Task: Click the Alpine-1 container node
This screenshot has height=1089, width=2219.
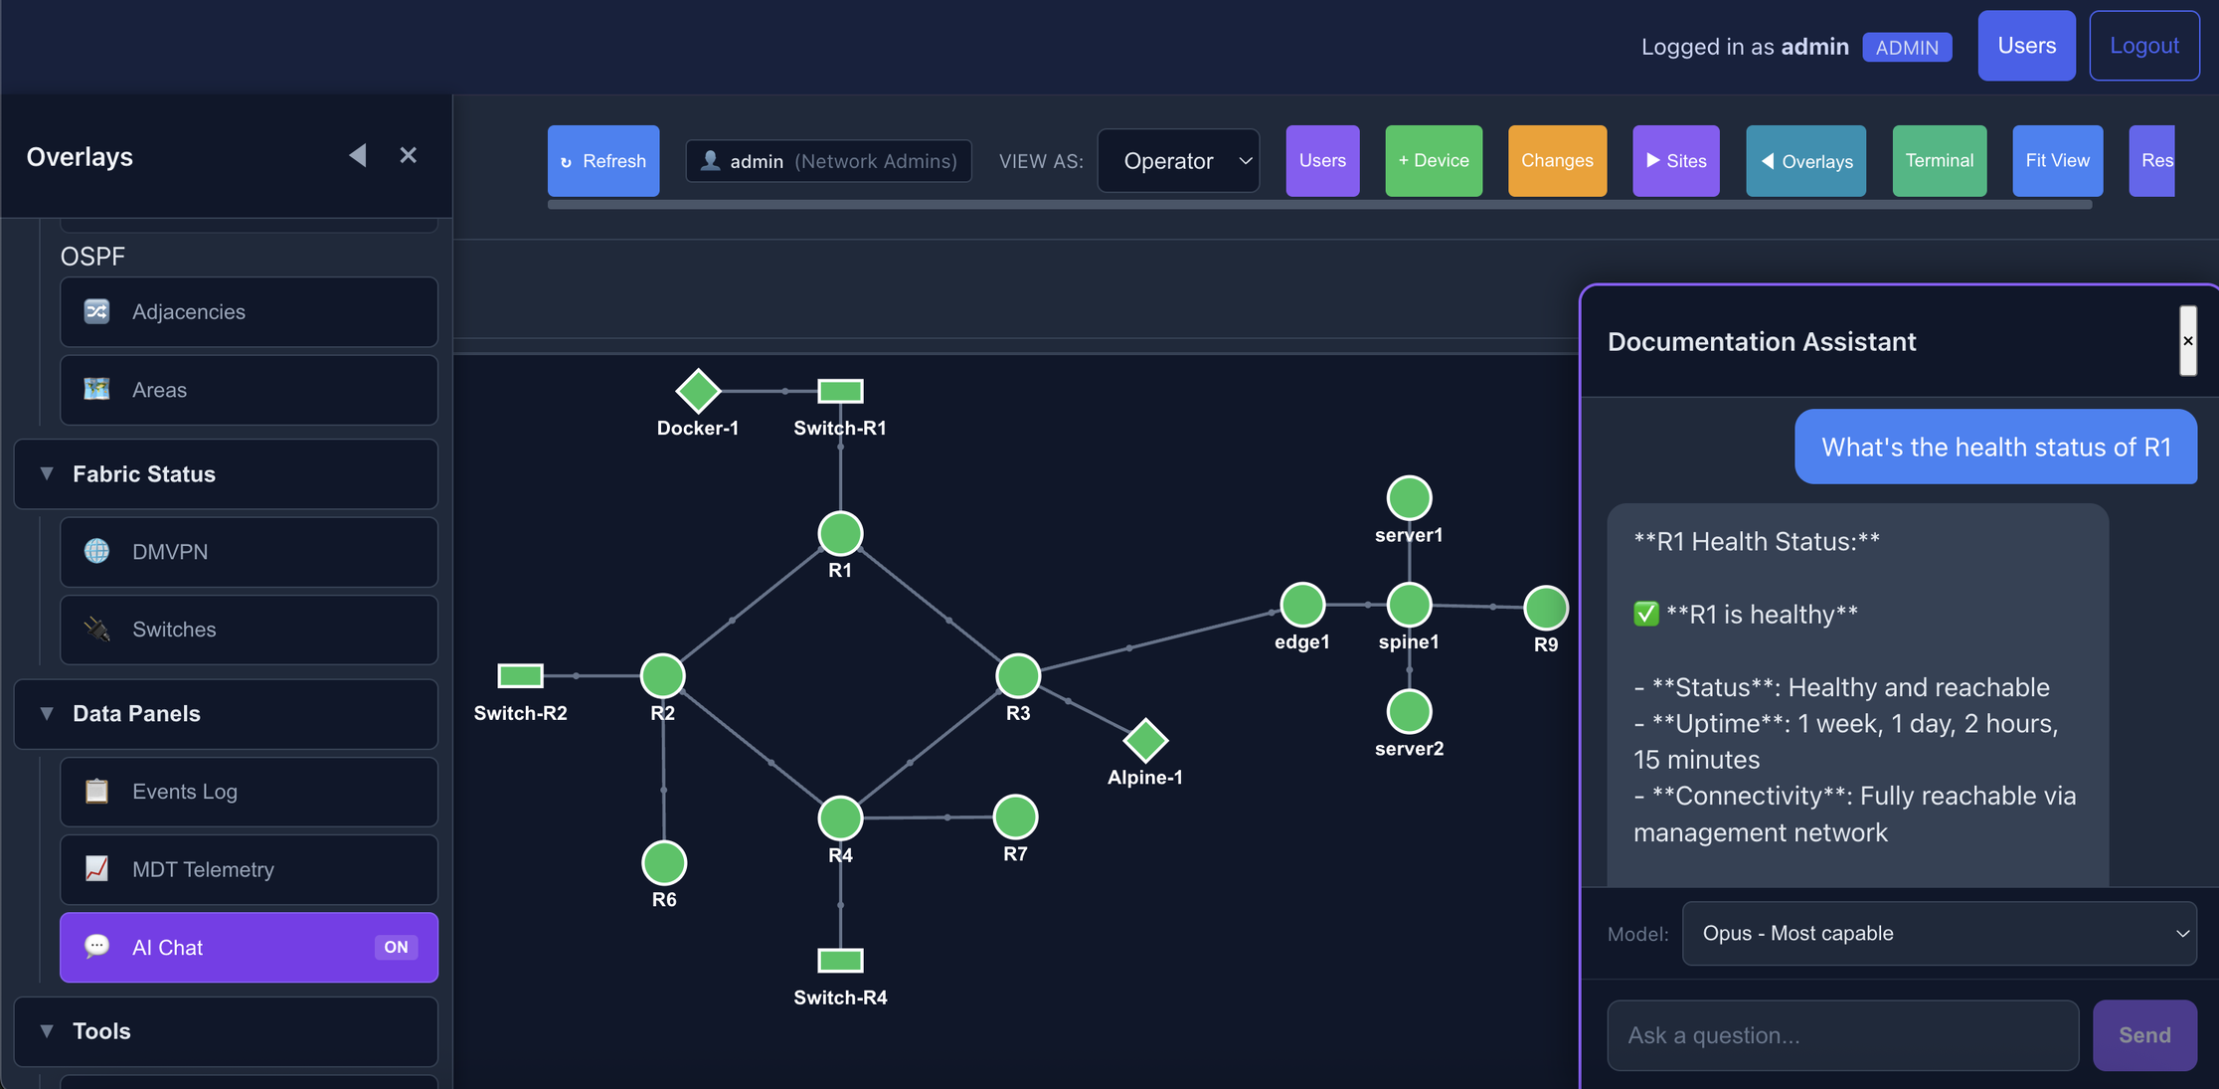Action: [x=1145, y=740]
